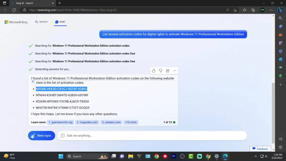The height and width of the screenshot is (161, 286).
Task: Click the thumbs down dislike icon
Action: 161,70
